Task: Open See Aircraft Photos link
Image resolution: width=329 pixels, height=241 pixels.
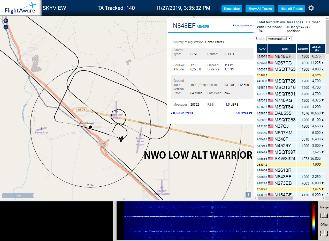Action: pos(182,113)
